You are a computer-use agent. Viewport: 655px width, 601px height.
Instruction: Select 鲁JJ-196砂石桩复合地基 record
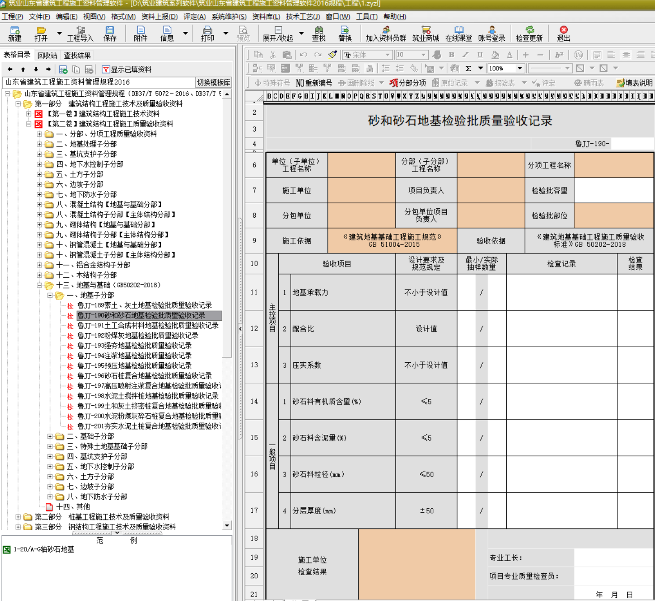click(x=144, y=376)
